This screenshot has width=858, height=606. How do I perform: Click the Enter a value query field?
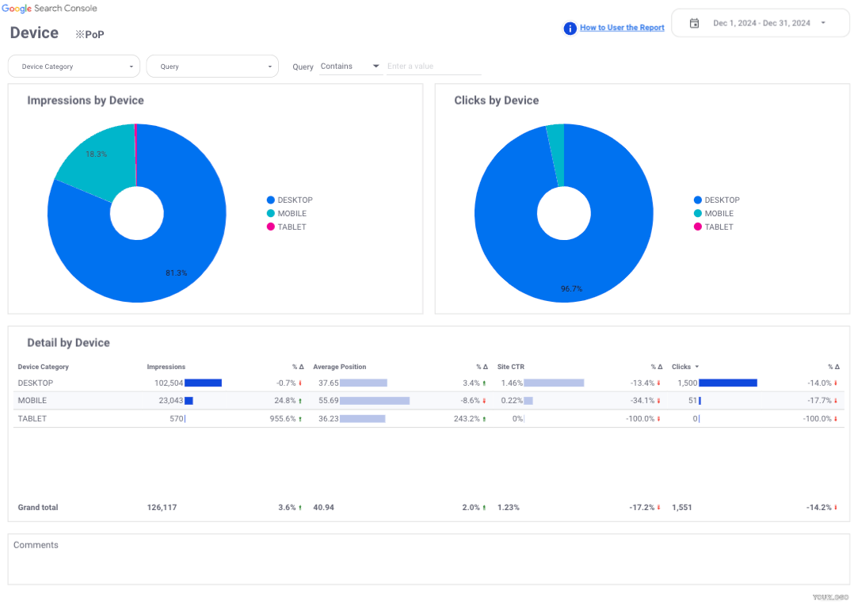[433, 67]
